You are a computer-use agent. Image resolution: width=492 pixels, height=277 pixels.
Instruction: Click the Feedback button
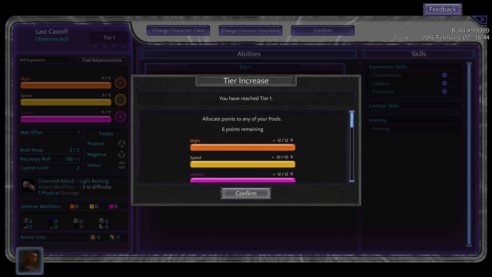(443, 9)
